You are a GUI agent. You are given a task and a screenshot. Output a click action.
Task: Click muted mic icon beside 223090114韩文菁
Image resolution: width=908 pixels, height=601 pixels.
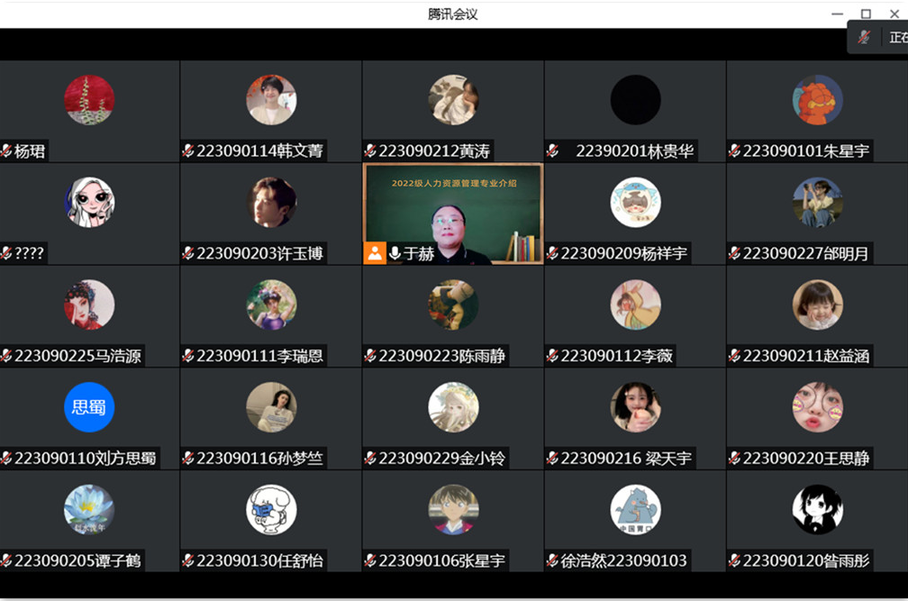(188, 151)
